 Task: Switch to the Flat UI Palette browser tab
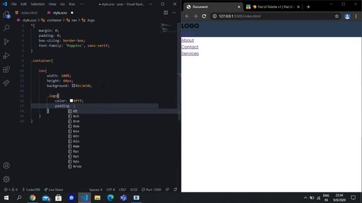(x=273, y=7)
